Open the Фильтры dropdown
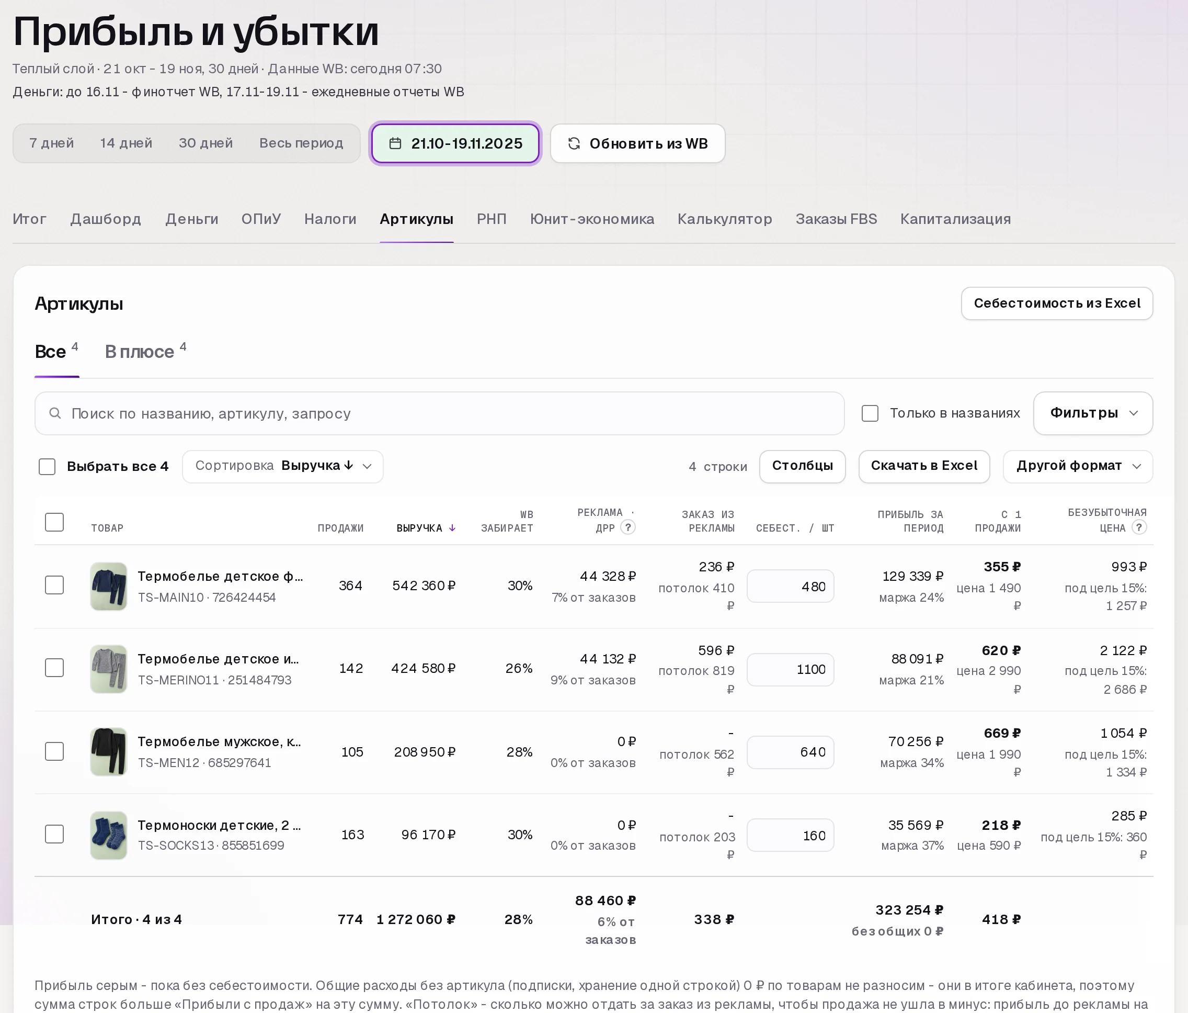 click(1093, 413)
